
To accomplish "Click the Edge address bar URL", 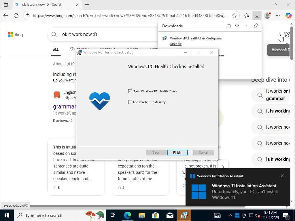I will (130, 16).
